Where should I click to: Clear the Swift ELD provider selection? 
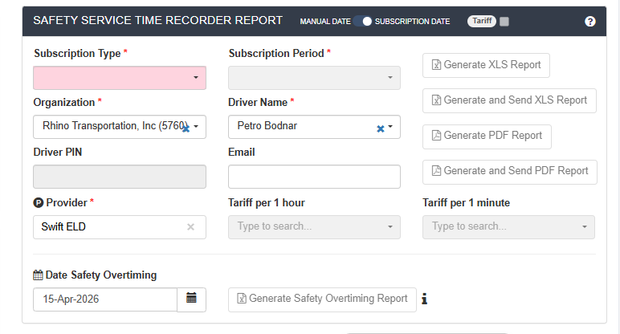pyautogui.click(x=190, y=227)
